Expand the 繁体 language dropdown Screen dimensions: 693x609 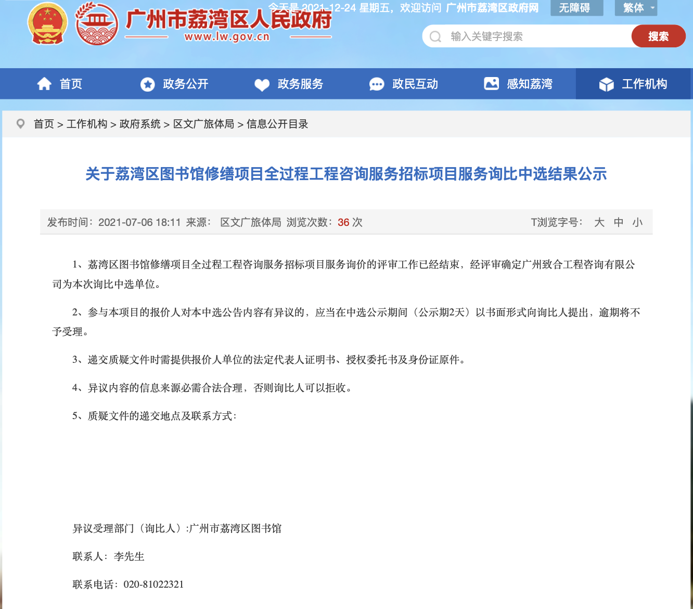coord(632,8)
